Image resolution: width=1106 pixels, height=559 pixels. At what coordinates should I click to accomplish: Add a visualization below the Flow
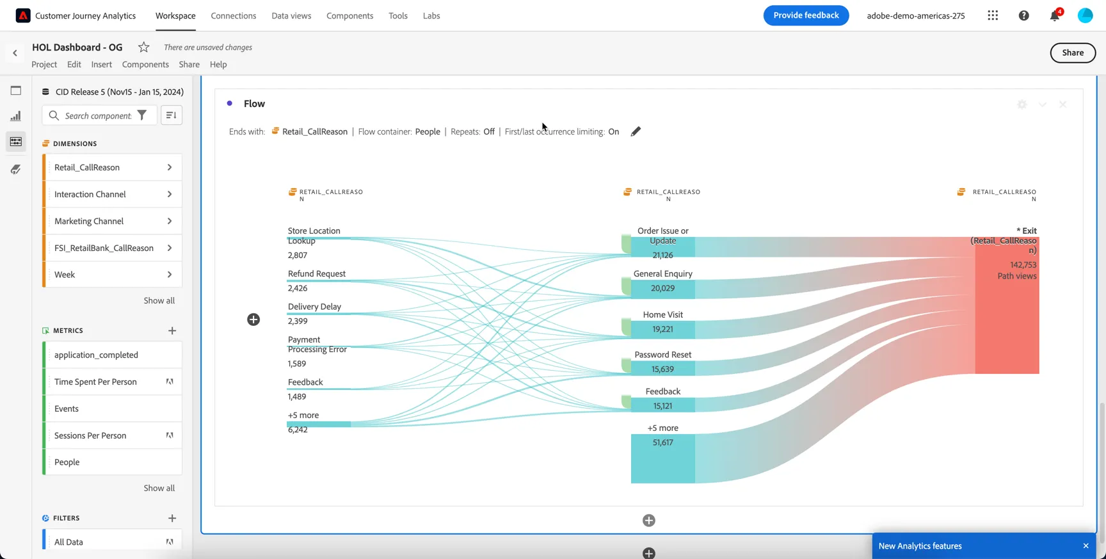(649, 521)
